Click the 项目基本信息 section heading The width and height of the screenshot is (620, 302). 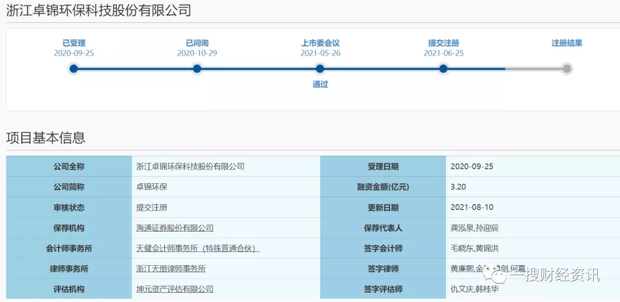tap(45, 138)
